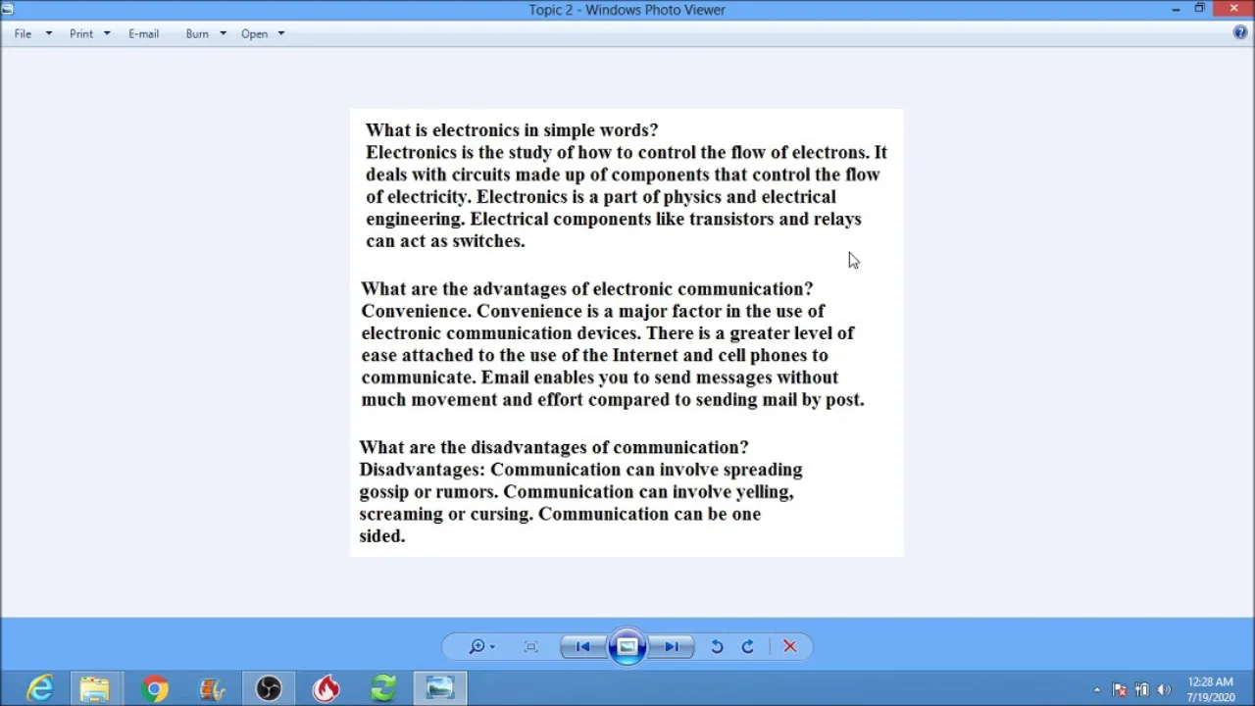Viewport: 1255px width, 706px height.
Task: Rotate the photo clockwise
Action: [x=747, y=646]
